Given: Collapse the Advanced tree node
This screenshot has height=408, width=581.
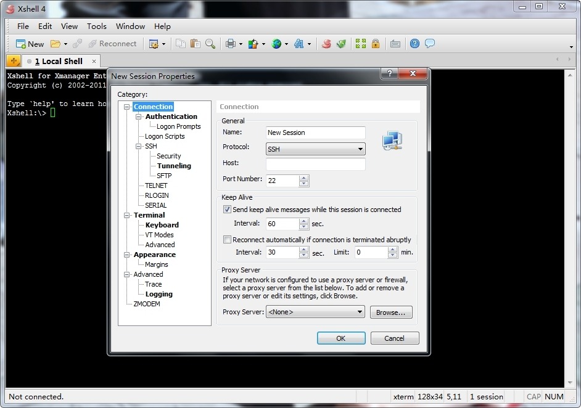Looking at the screenshot, I should [126, 274].
